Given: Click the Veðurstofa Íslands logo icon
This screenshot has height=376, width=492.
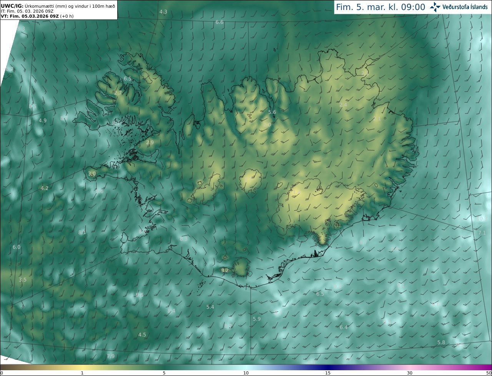Looking at the screenshot, I should tap(435, 7).
